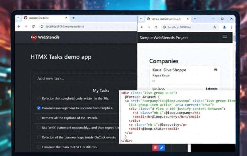This screenshot has height=156, width=247.
Task: View site info for localhost:8080/List
Action: (164, 27)
